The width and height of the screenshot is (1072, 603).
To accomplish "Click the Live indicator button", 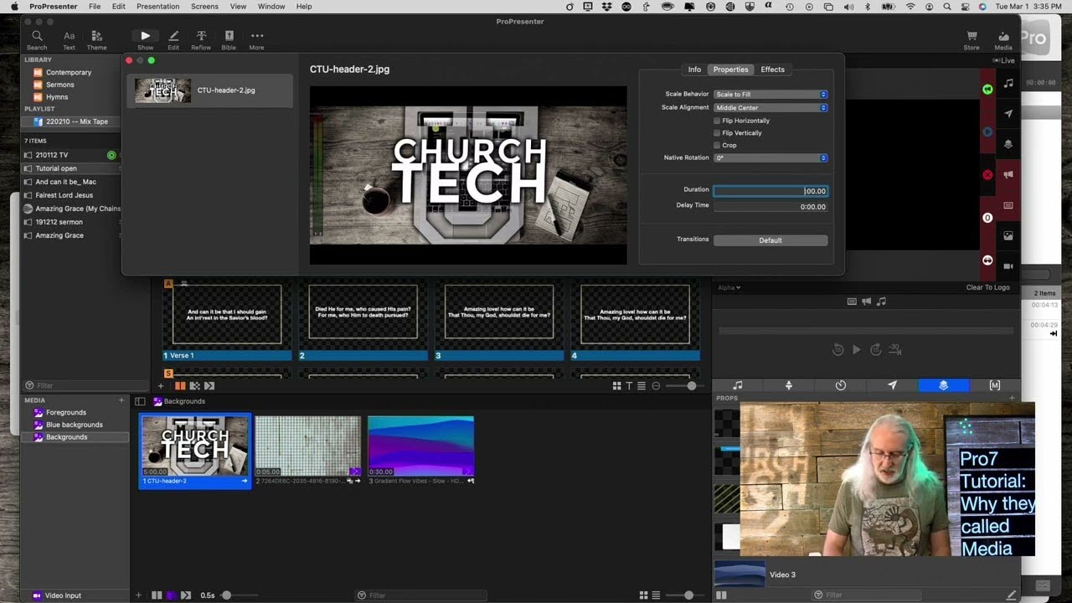I will 1003,60.
